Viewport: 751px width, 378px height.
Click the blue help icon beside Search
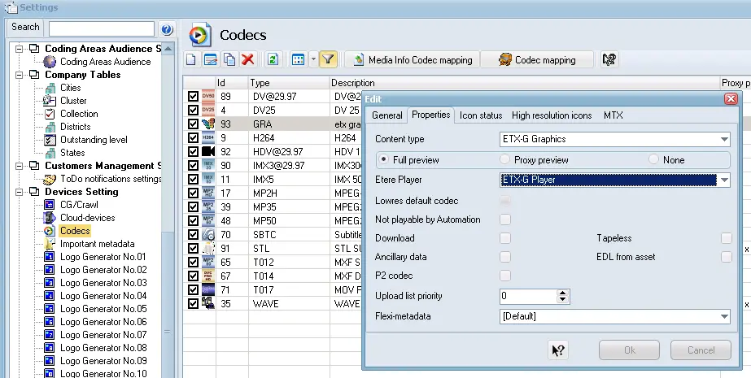point(167,29)
